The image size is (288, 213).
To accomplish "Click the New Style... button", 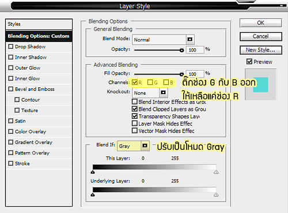I will 261,50.
